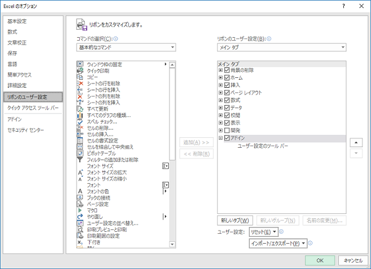This screenshot has width=371, height=269.
Task: Click the キャンセル button
Action: tap(353, 260)
